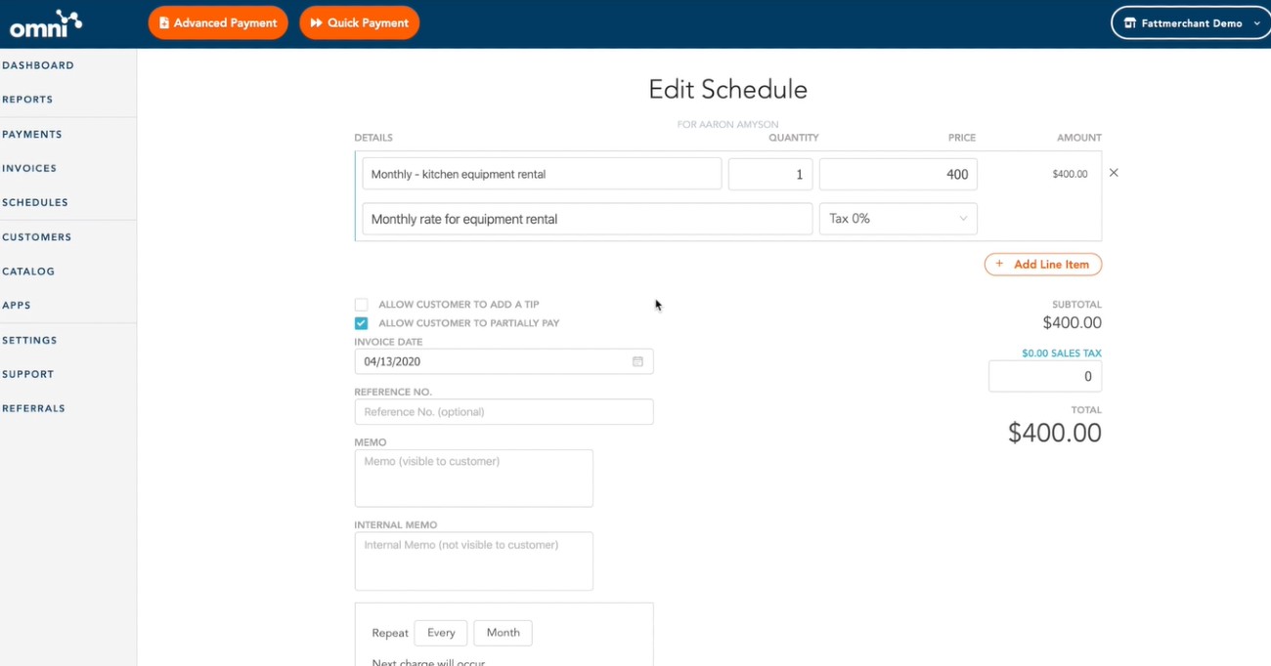
Task: Open the invoice date calendar icon
Action: [637, 361]
